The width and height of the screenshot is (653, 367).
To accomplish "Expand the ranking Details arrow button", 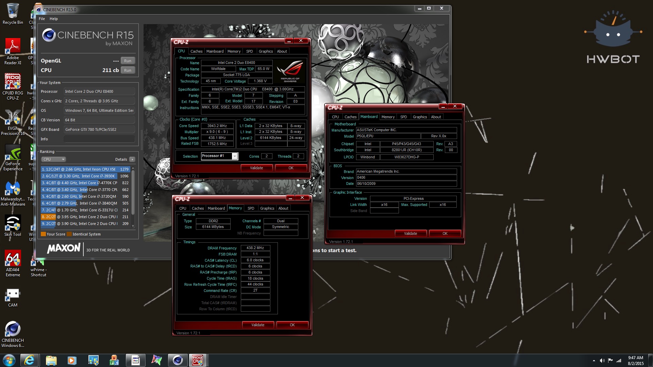I will pos(132,159).
